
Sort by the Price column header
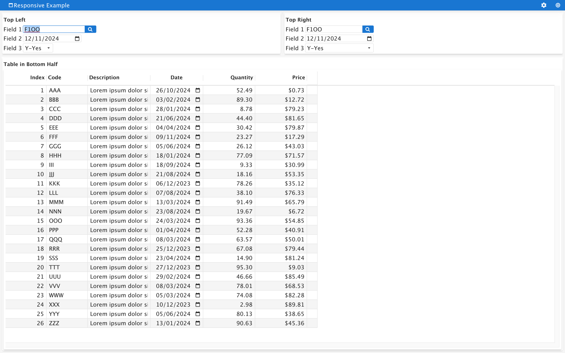pos(298,77)
